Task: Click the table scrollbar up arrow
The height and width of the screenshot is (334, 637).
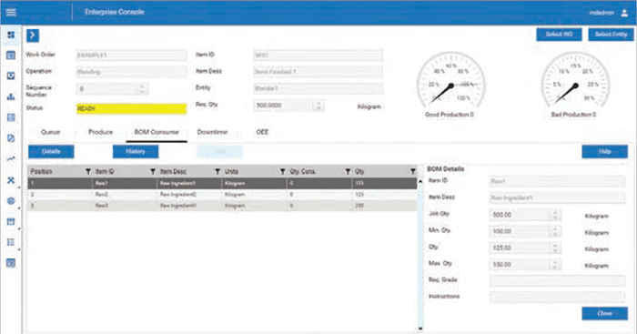Action: click(x=420, y=181)
